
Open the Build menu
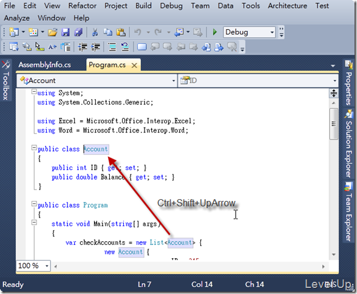pos(143,5)
